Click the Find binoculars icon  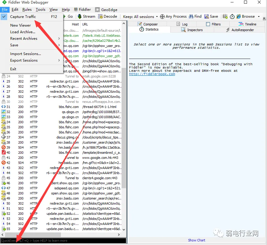[x=191, y=16]
